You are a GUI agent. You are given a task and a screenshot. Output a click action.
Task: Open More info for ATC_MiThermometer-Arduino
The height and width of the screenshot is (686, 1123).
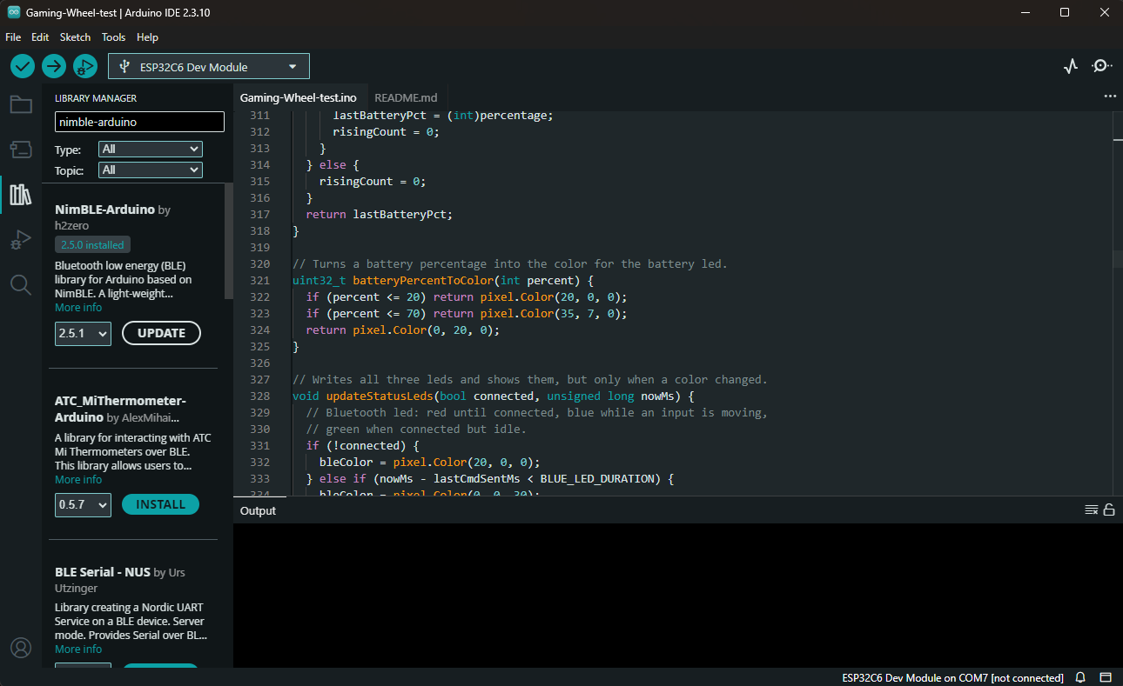point(78,480)
